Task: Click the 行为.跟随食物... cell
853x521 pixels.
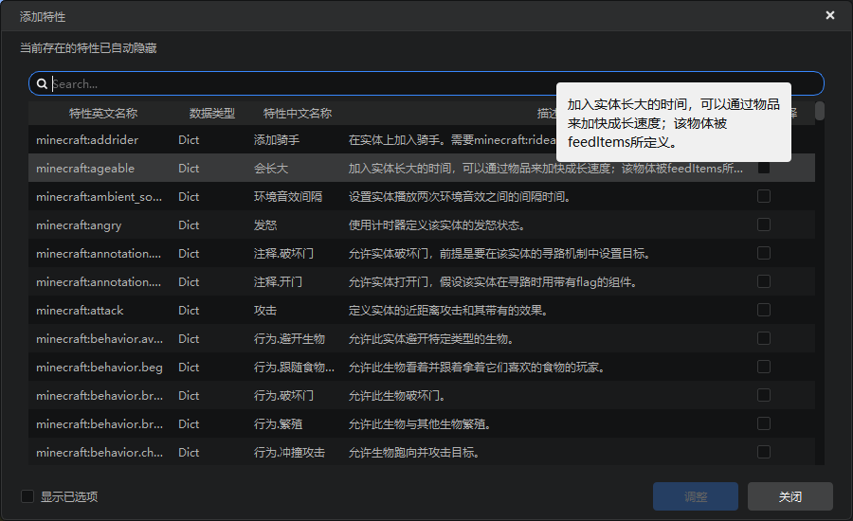Action: click(x=294, y=368)
